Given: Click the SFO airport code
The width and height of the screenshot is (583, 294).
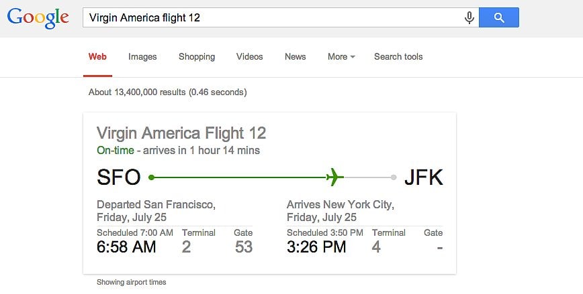Looking at the screenshot, I should coord(119,177).
